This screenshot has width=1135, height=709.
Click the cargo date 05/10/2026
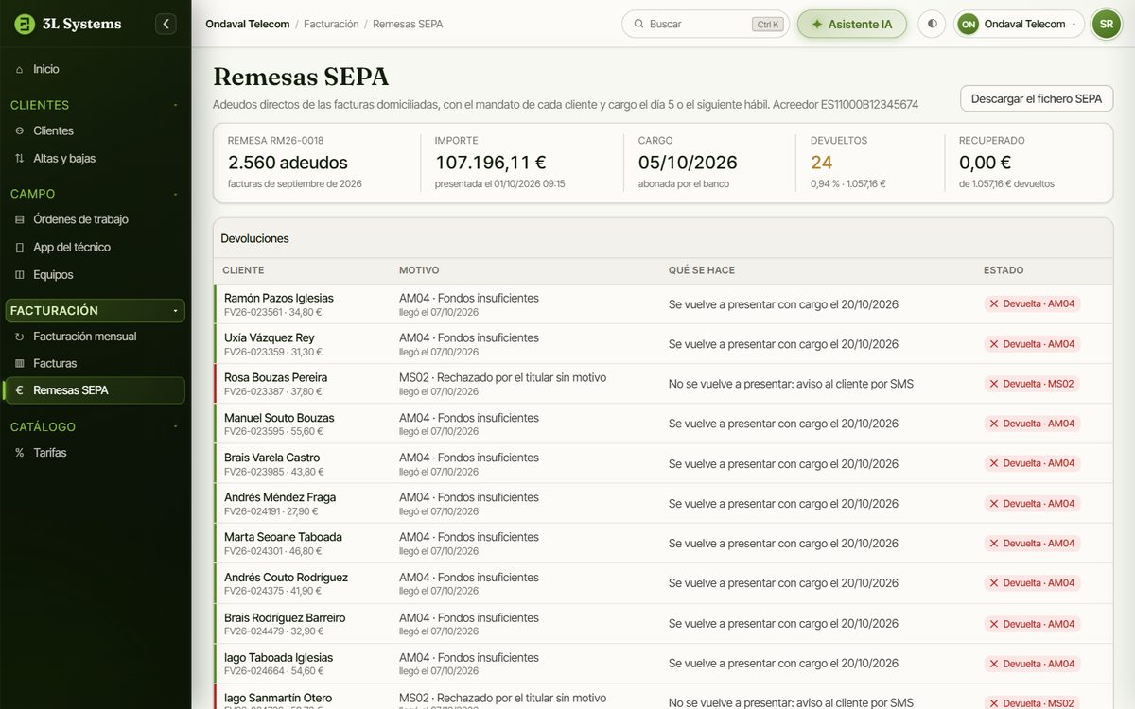coord(688,163)
